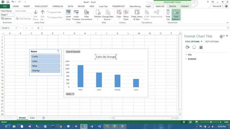Image resolution: width=230 pixels, height=129 pixels.
Task: Switch to TEXT OPTIONS
Action: [x=212, y=42]
